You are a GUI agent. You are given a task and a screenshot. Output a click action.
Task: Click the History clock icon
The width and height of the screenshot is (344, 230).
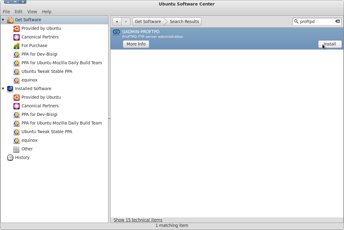[x=10, y=157]
